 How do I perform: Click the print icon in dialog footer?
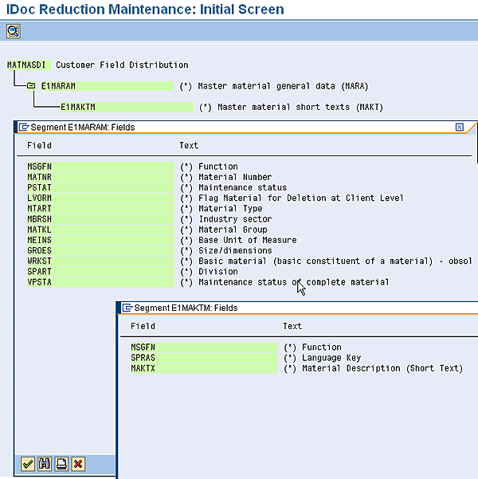[x=61, y=464]
